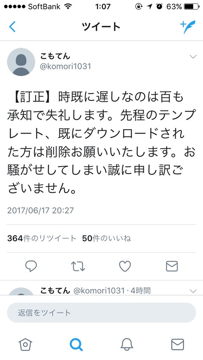The height and width of the screenshot is (360, 203).
Task: View the 50件のいいね list
Action: tap(107, 239)
